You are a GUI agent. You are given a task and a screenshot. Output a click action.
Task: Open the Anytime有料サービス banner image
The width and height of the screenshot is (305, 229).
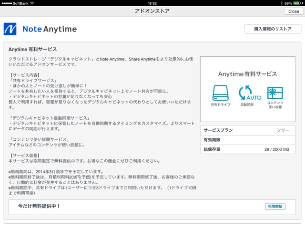click(248, 89)
